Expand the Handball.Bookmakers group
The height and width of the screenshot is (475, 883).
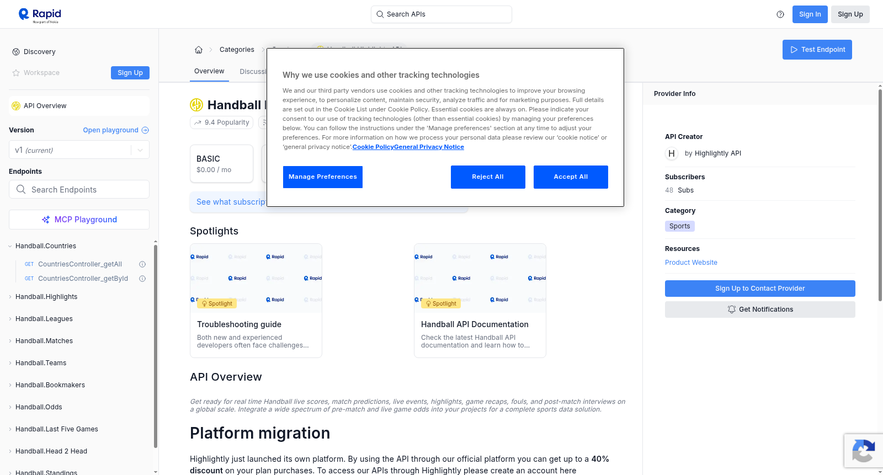point(10,385)
